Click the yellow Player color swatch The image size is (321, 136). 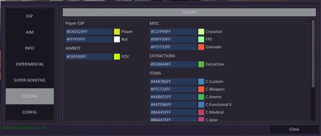tap(117, 32)
